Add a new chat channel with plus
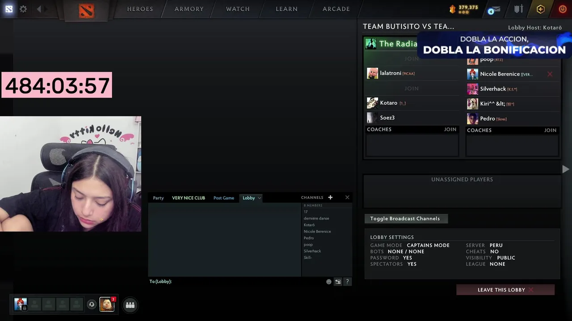 (x=330, y=198)
